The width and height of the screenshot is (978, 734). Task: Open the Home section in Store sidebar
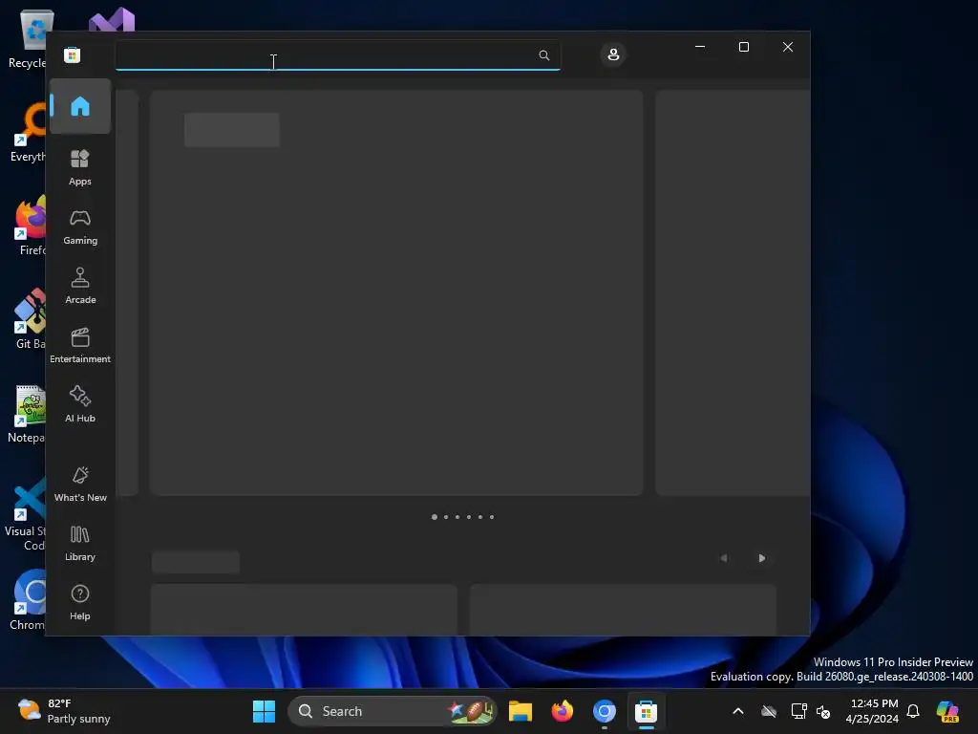coord(80,106)
